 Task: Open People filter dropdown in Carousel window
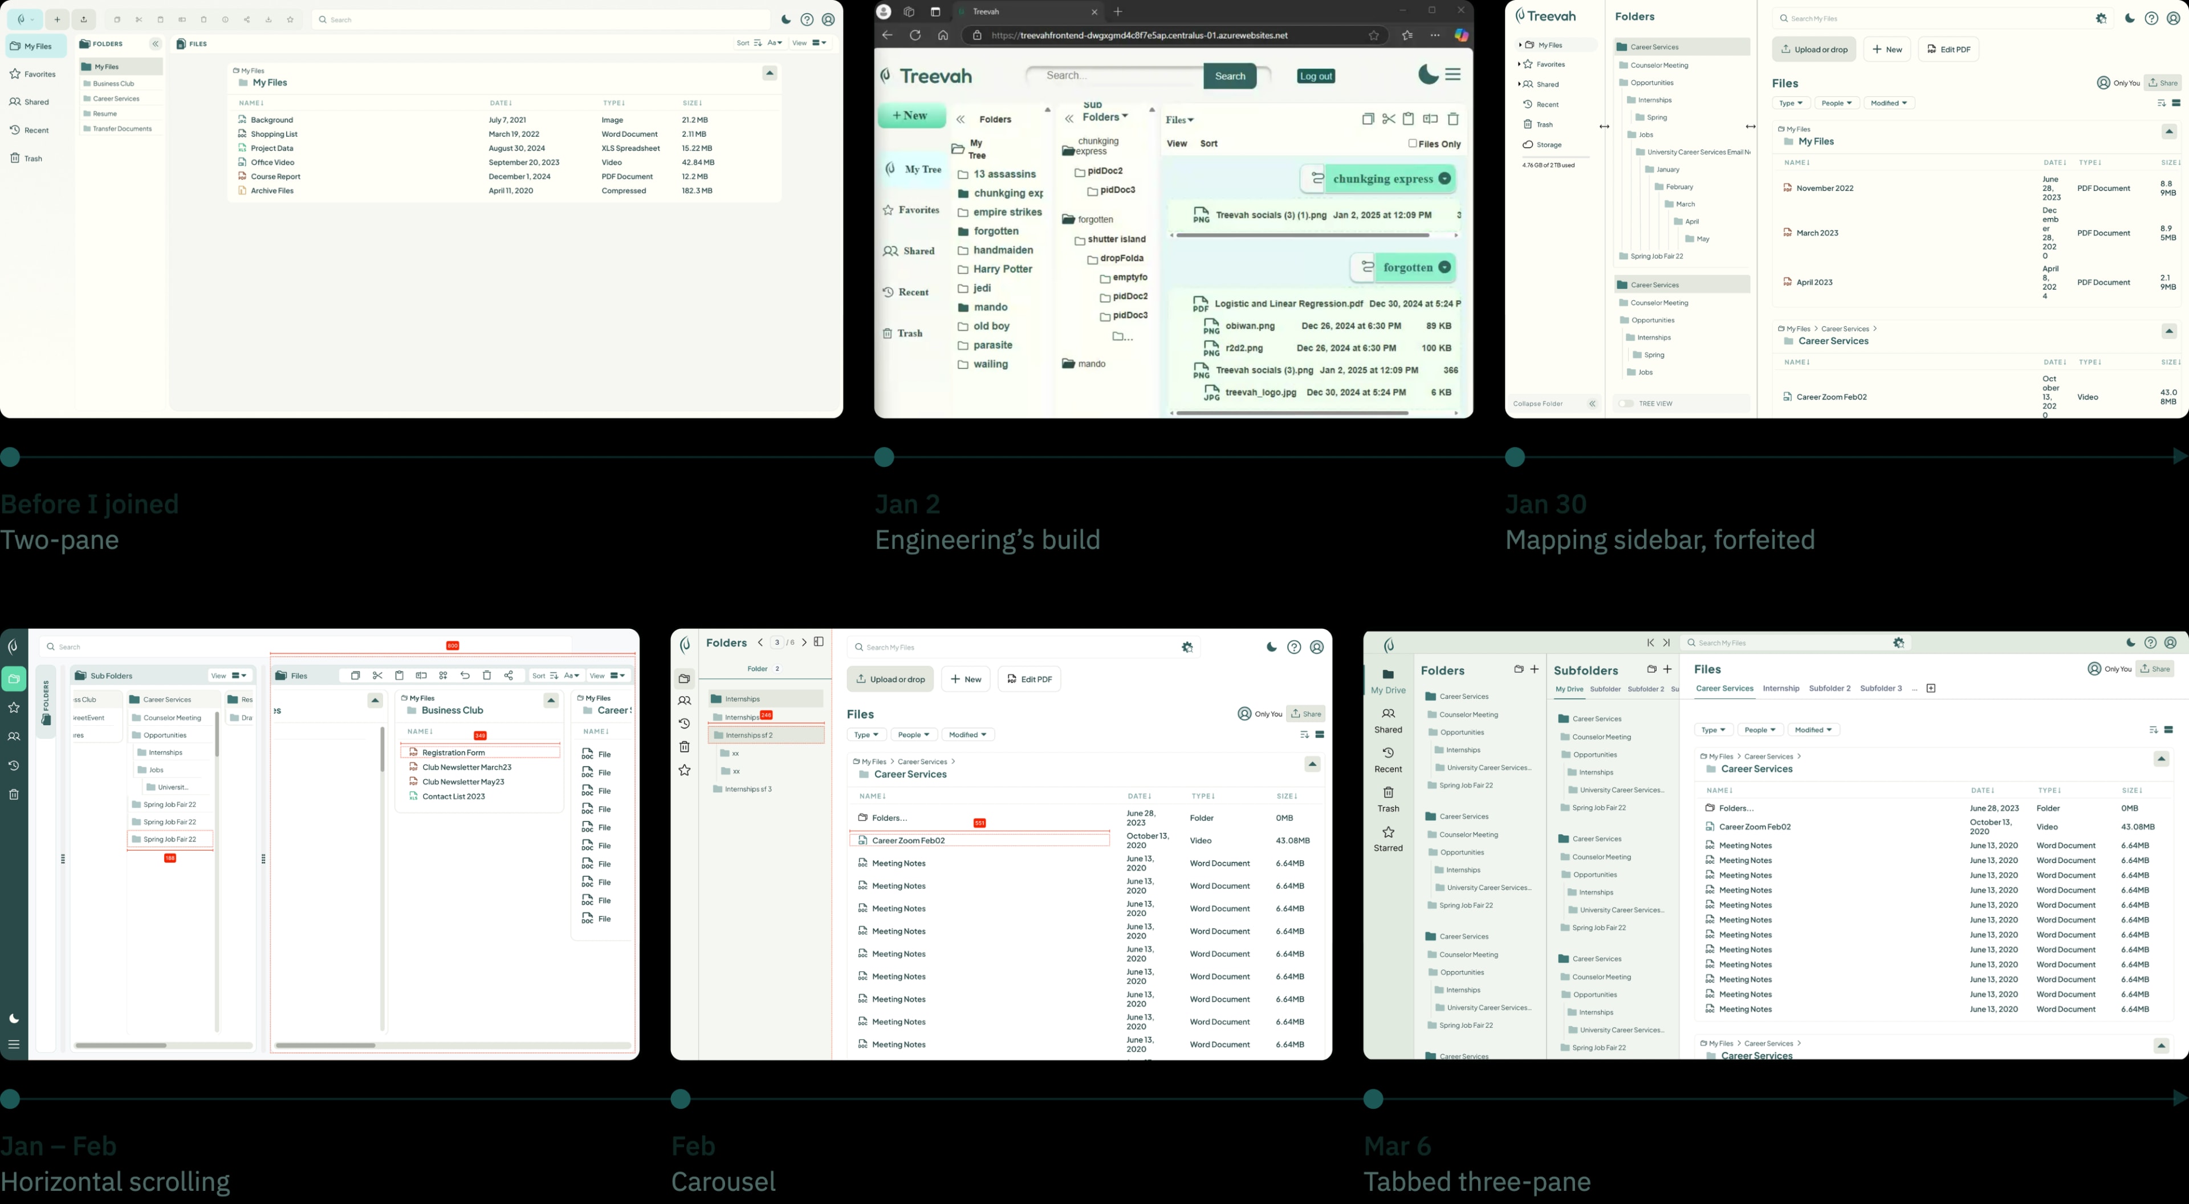(913, 735)
